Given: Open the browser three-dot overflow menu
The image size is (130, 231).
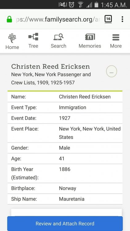Looking at the screenshot, I should [122, 19].
